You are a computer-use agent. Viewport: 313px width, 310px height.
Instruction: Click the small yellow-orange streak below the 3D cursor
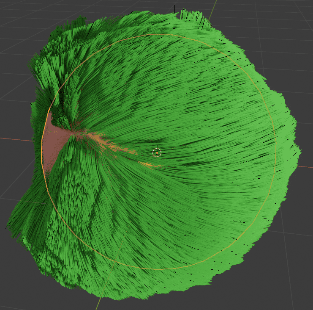click(151, 165)
